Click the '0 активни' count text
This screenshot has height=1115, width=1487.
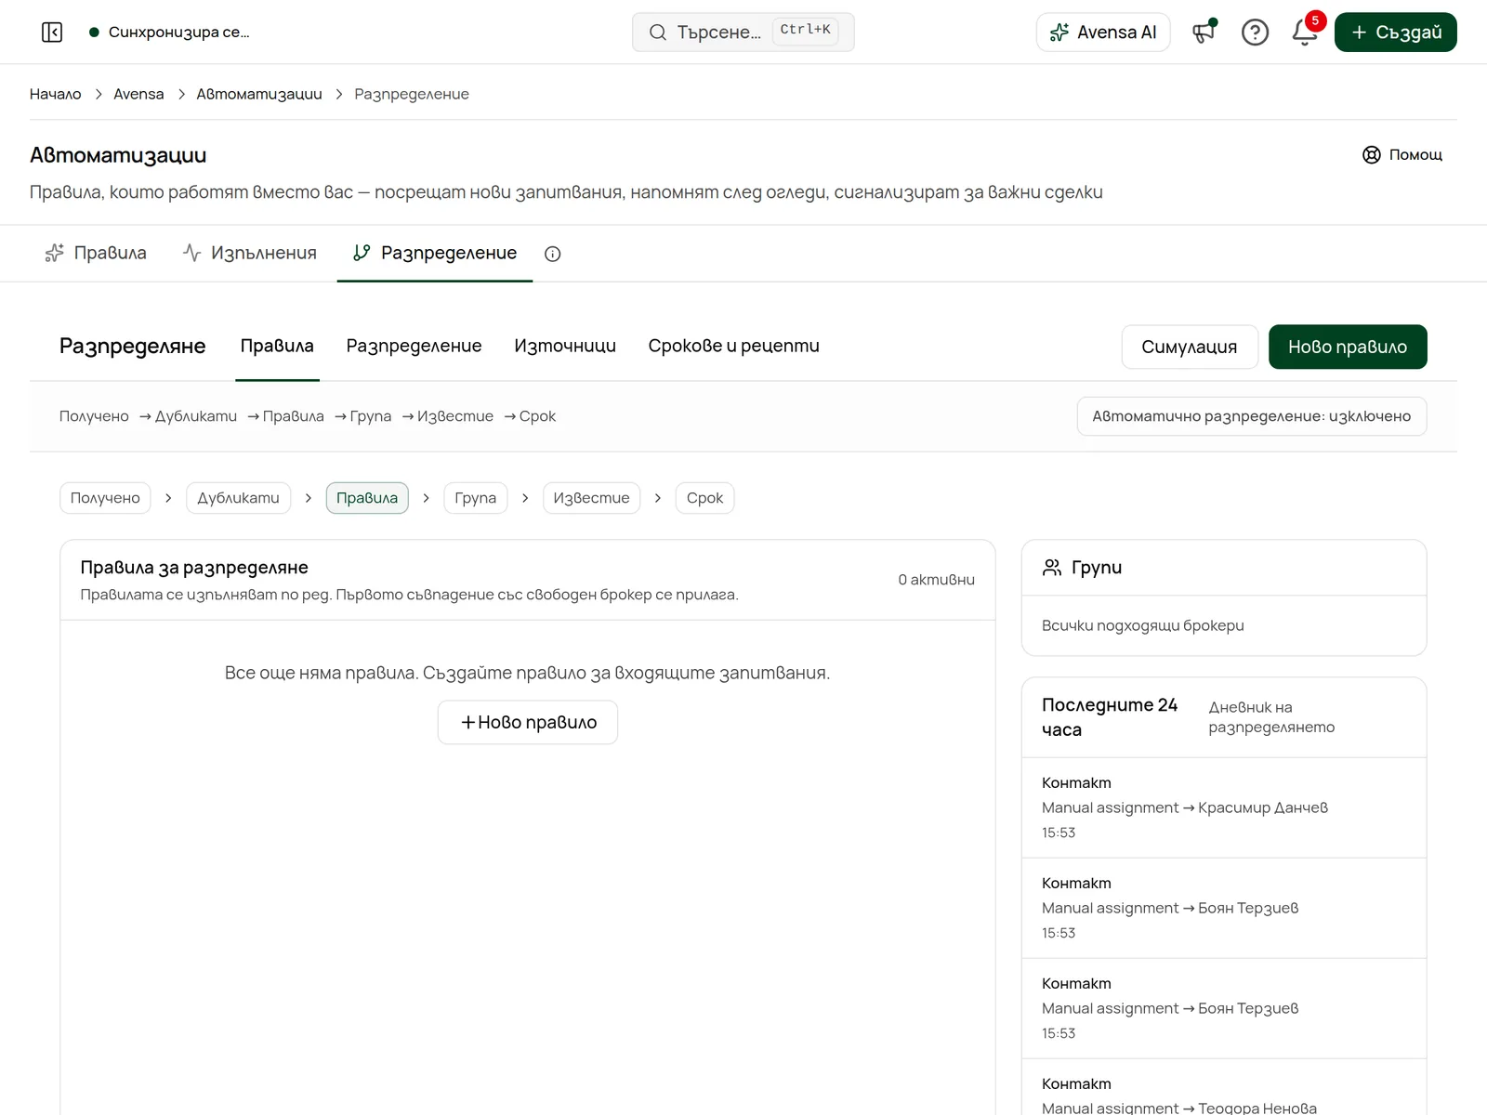936,580
